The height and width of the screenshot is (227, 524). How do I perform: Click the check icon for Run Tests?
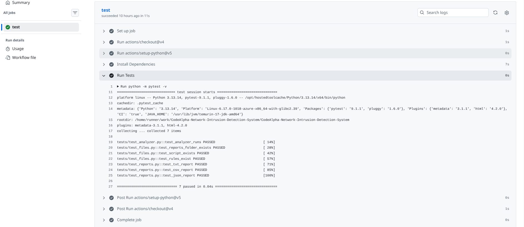point(111,76)
